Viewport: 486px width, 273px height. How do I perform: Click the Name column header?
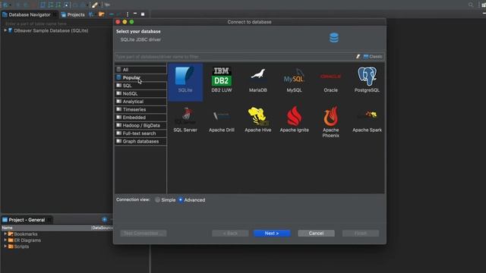click(46, 227)
